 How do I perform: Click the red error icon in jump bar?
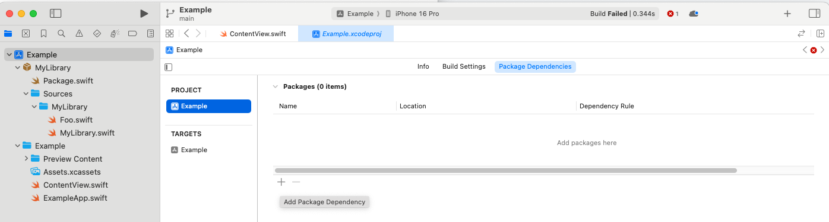coord(814,50)
